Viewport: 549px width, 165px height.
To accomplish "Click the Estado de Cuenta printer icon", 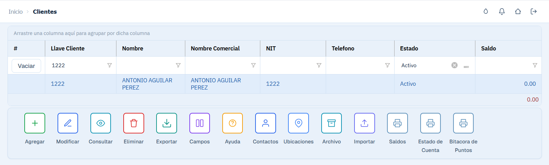I will [x=431, y=123].
